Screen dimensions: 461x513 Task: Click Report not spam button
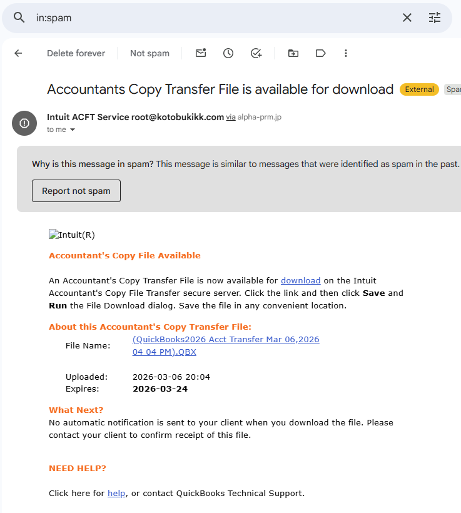pos(76,191)
